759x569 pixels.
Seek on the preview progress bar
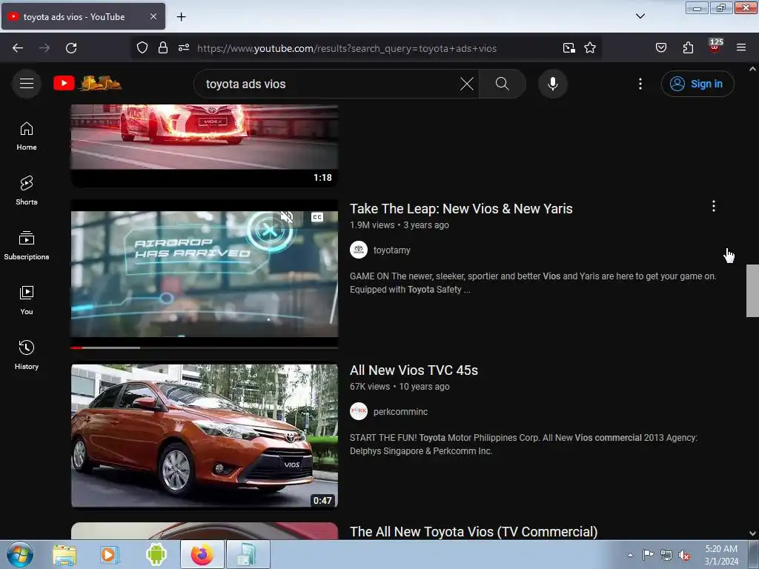click(x=205, y=347)
